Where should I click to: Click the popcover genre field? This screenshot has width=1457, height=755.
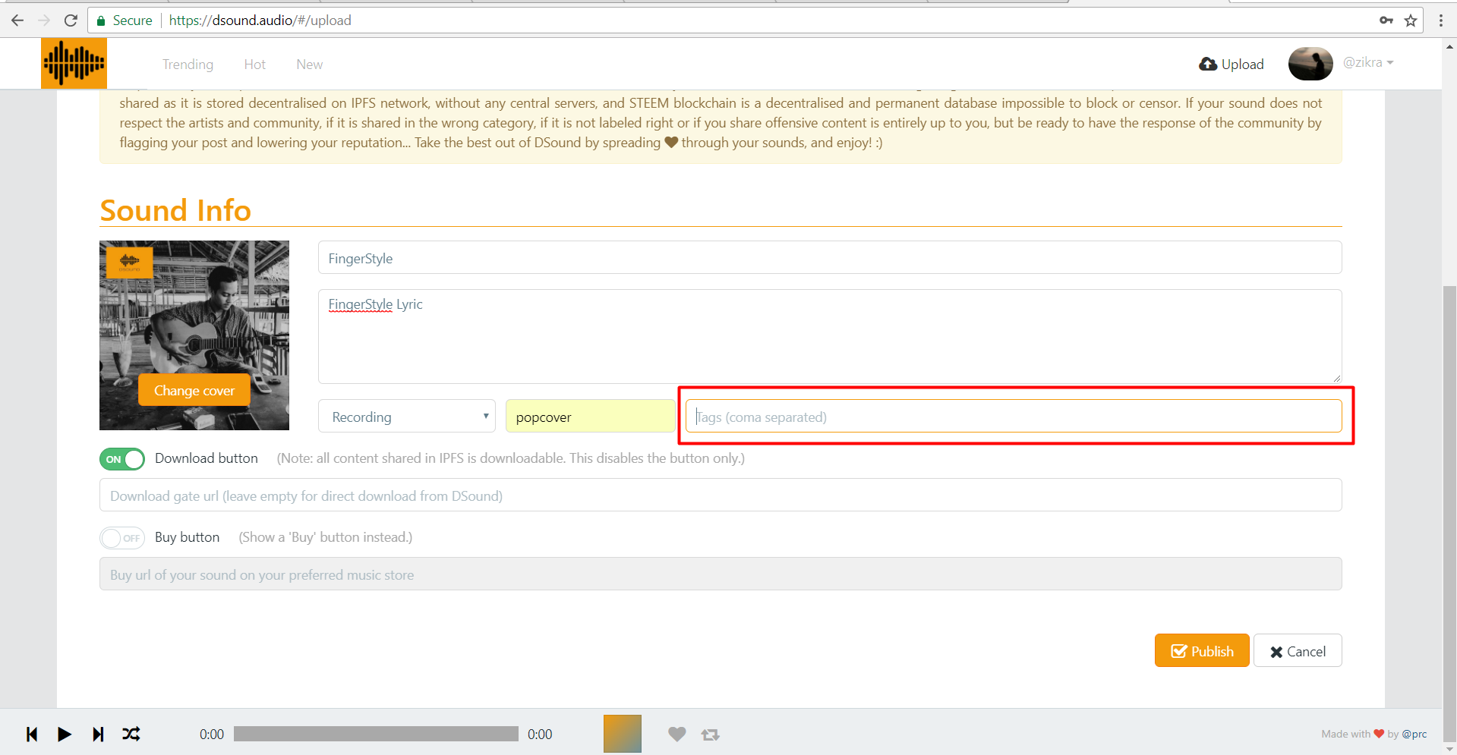pyautogui.click(x=591, y=417)
